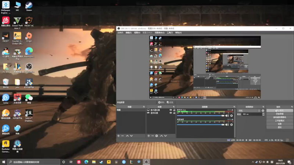Decrease transition duration with down arrow
Image resolution: width=294 pixels, height=165 pixels.
[x=263, y=115]
